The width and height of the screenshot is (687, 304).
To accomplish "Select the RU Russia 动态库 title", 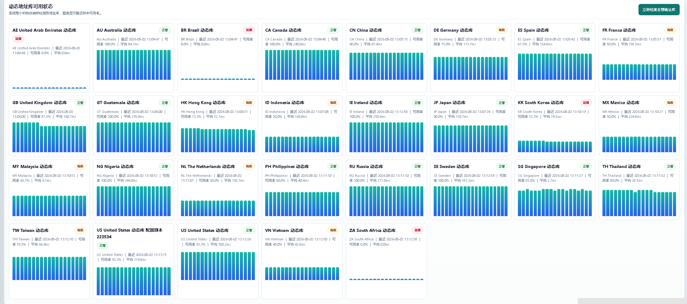I will pyautogui.click(x=366, y=166).
